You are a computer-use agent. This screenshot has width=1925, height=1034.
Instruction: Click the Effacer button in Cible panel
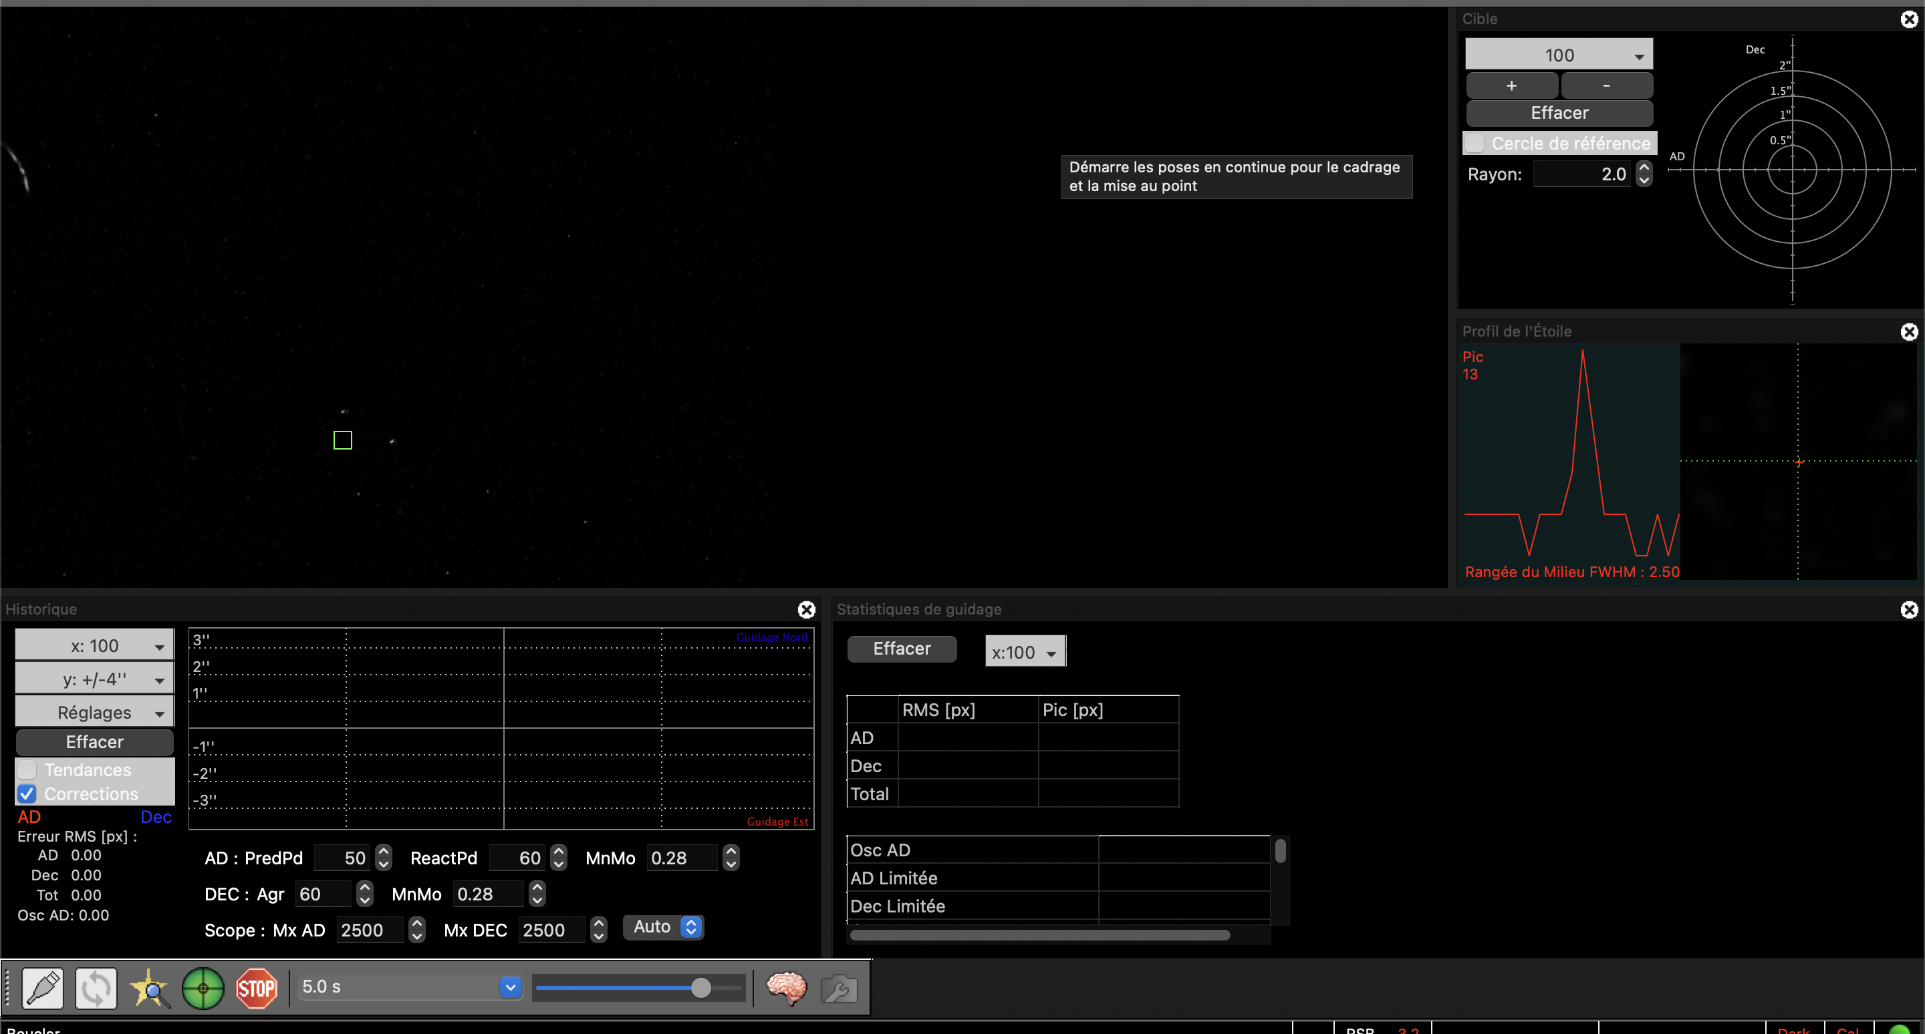[1559, 113]
